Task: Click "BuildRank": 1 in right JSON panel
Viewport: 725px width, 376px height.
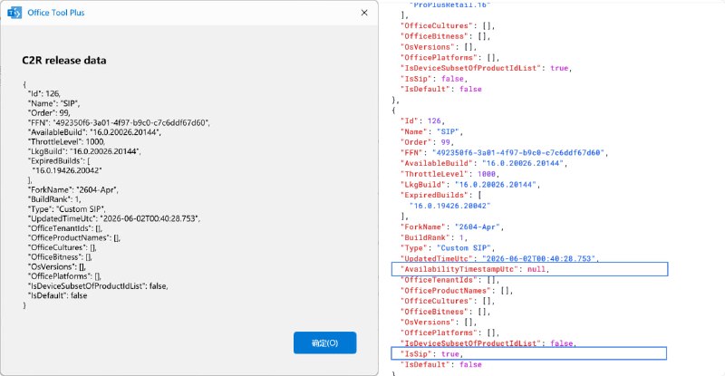Action: click(x=434, y=237)
